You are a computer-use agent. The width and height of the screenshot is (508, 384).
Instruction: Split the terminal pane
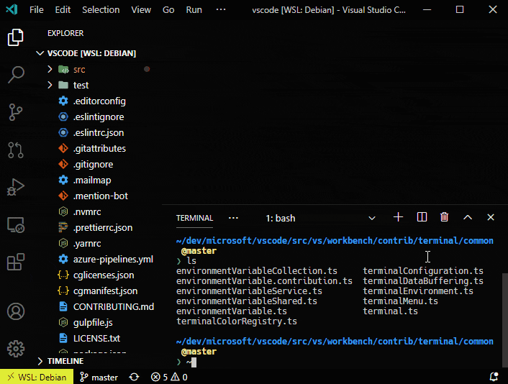(x=422, y=217)
